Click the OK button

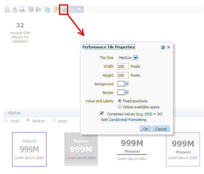click(146, 129)
